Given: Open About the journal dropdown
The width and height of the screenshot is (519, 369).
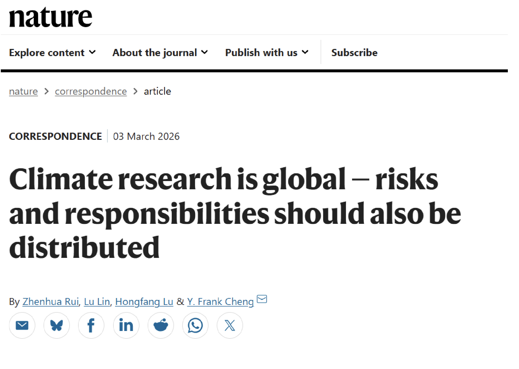Looking at the screenshot, I should (x=160, y=53).
